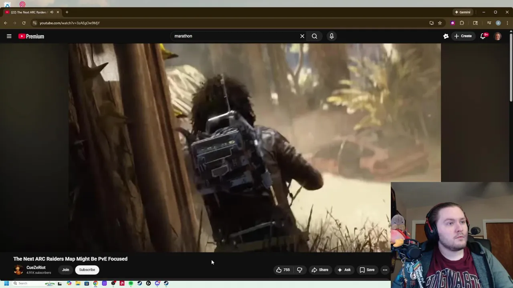Image resolution: width=513 pixels, height=288 pixels.
Task: Open the sparkle icon left of Create
Action: (x=446, y=36)
